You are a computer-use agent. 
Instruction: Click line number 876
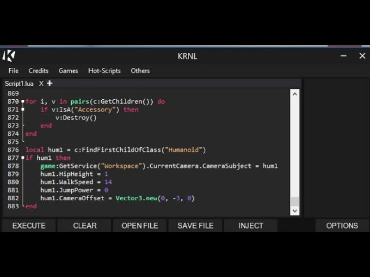click(x=13, y=150)
